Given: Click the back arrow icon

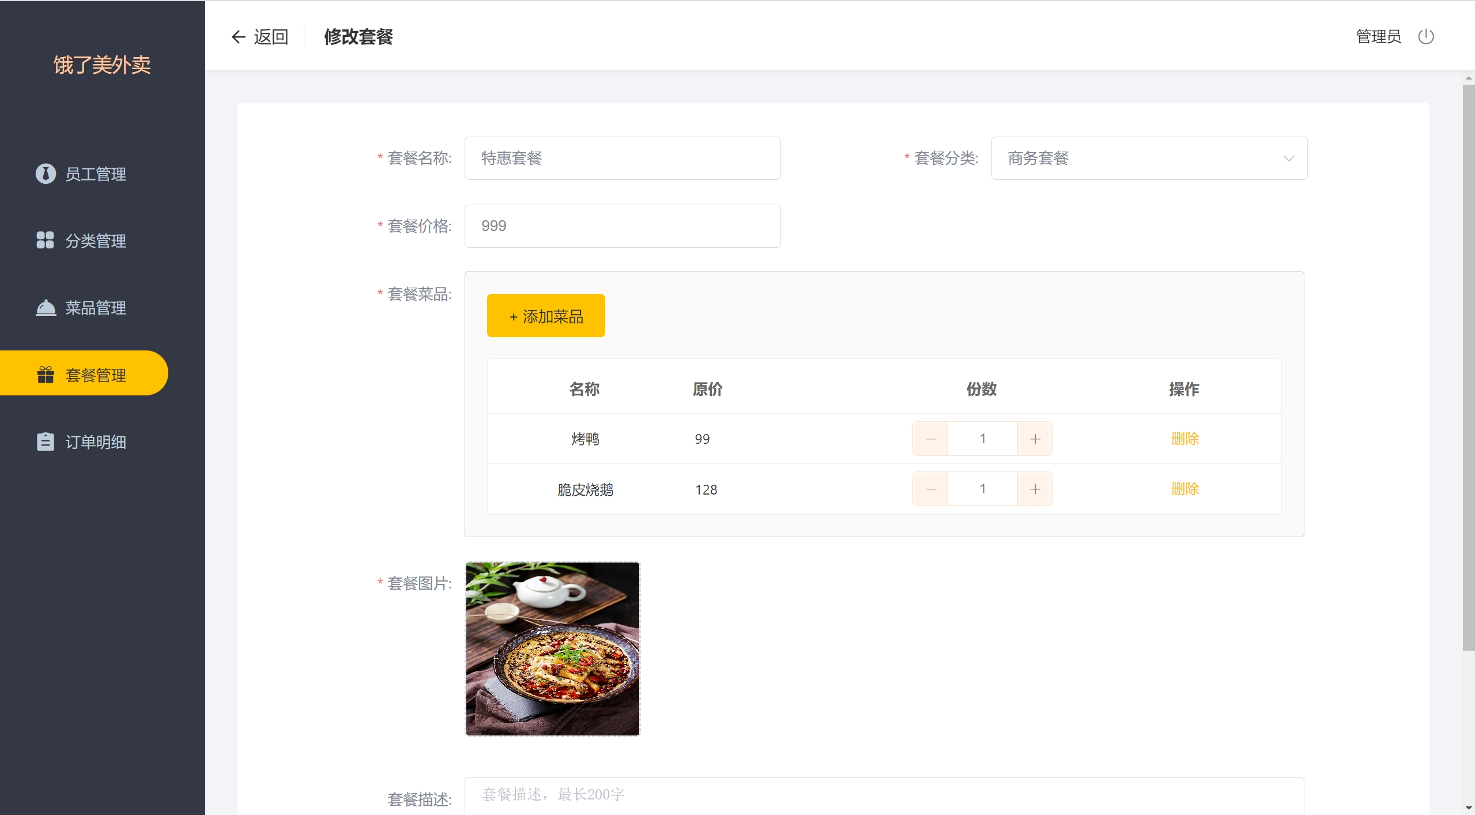Looking at the screenshot, I should tap(238, 37).
